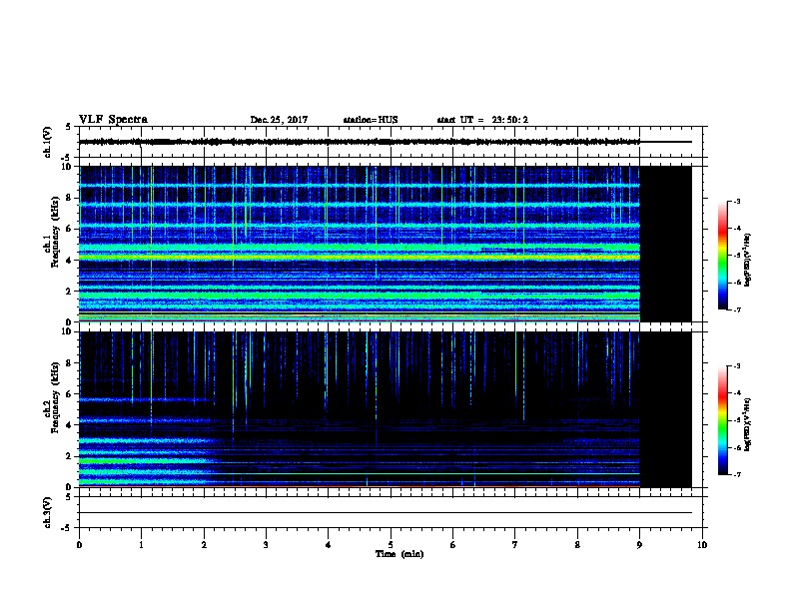
Task: Click time axis tick label '10'
Action: (702, 544)
